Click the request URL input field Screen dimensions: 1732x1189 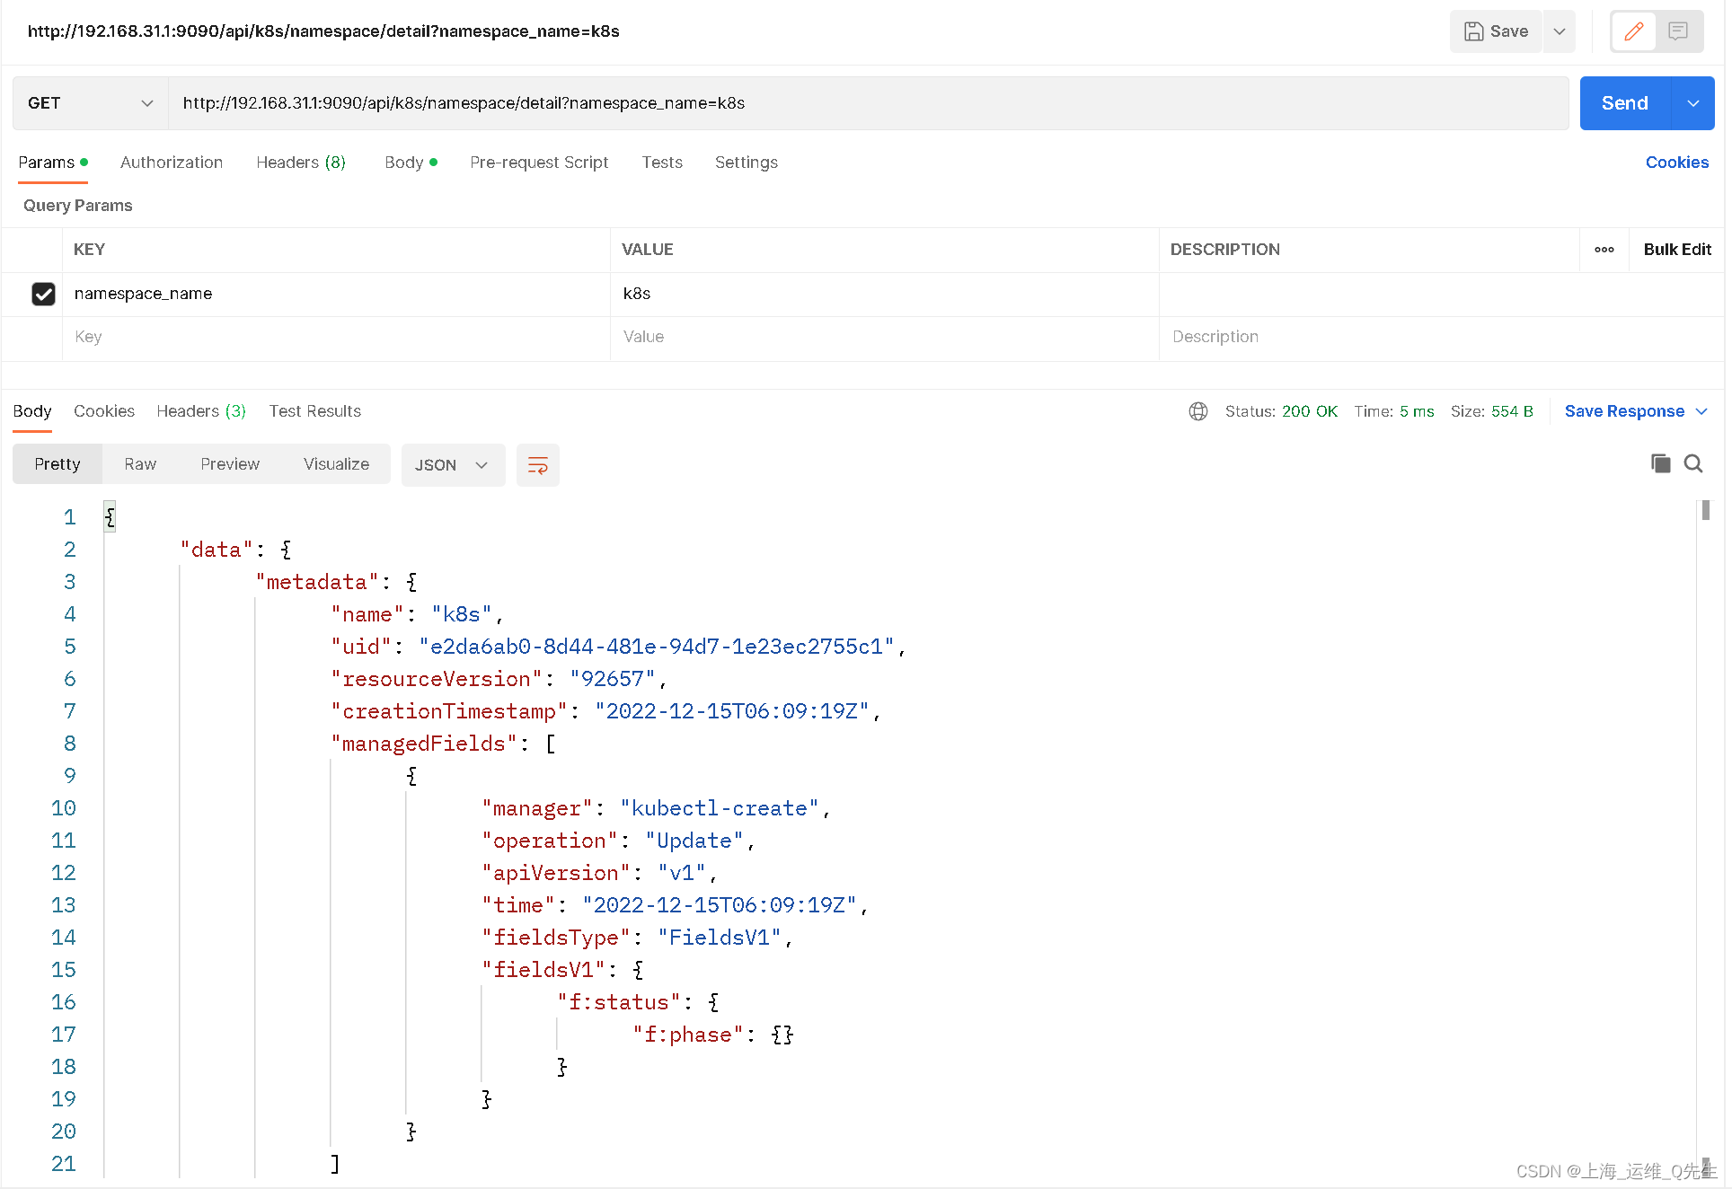click(x=868, y=103)
